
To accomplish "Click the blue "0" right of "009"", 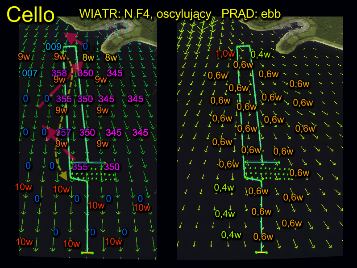I will coord(85,46).
